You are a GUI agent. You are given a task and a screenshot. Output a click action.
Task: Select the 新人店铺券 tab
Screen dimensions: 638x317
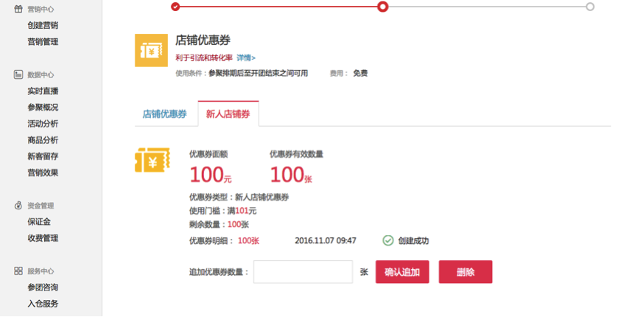[x=228, y=114]
